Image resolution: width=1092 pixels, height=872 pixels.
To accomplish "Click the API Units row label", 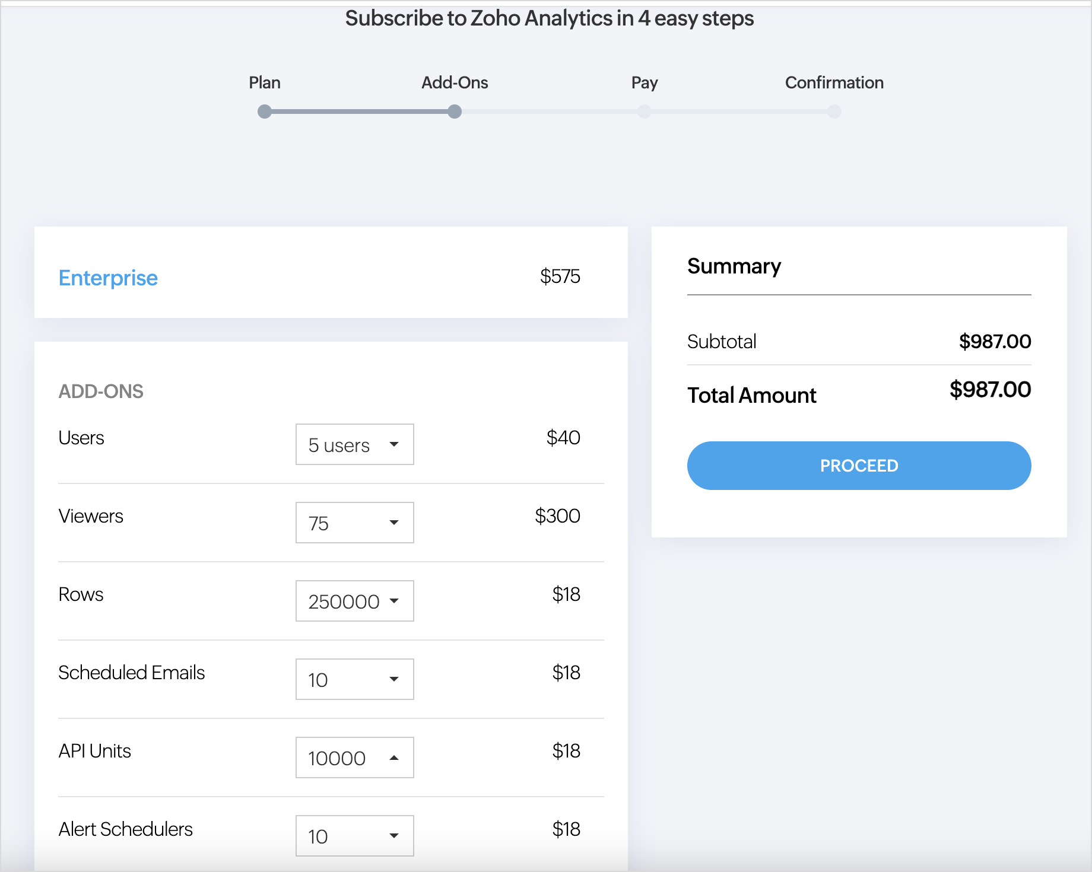I will [94, 751].
